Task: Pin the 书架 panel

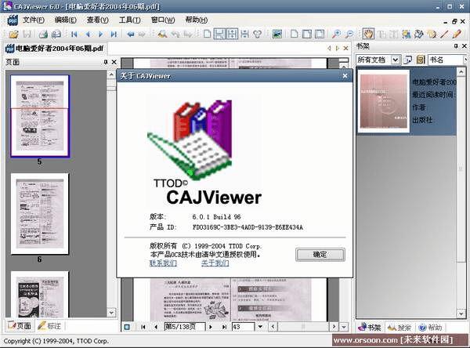Action: pos(456,46)
